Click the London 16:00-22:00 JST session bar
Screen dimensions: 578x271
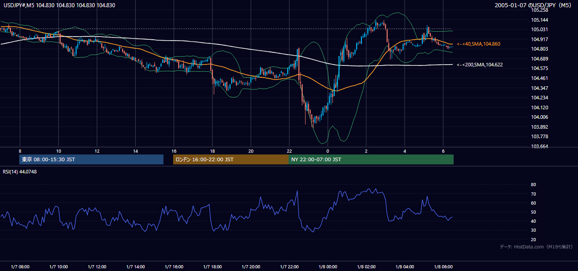231,159
